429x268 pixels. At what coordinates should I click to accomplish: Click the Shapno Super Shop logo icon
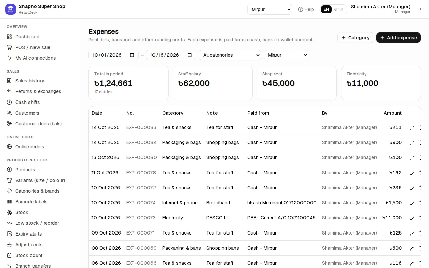coord(11,9)
